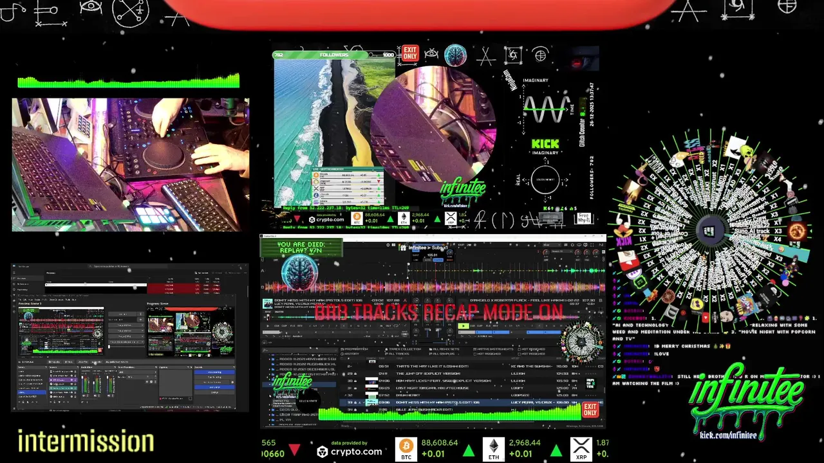Click the BTC coin icon in the bottom ticker
Screen dimensions: 824x463
click(x=407, y=448)
